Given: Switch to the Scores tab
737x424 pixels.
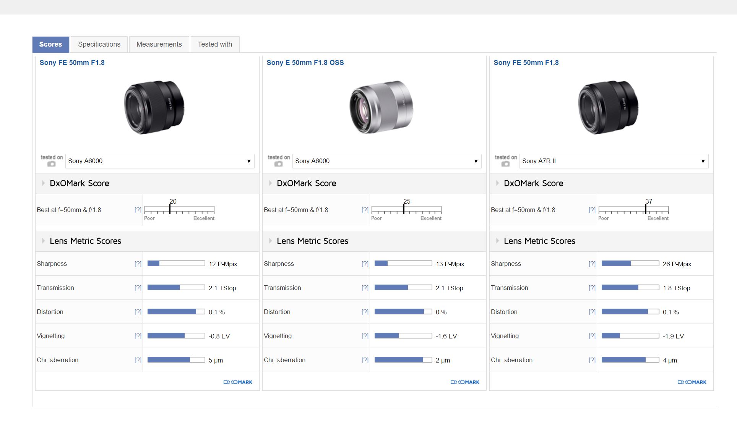Looking at the screenshot, I should 50,45.
